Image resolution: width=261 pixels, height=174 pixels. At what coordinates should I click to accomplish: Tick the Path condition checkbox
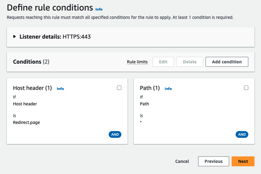tap(246, 88)
